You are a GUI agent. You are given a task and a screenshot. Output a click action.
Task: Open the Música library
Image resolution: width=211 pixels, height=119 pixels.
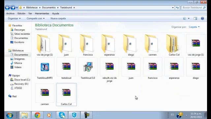18,63
